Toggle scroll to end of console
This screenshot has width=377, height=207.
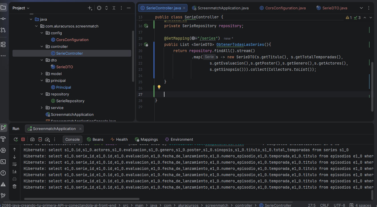[x=14, y=172]
